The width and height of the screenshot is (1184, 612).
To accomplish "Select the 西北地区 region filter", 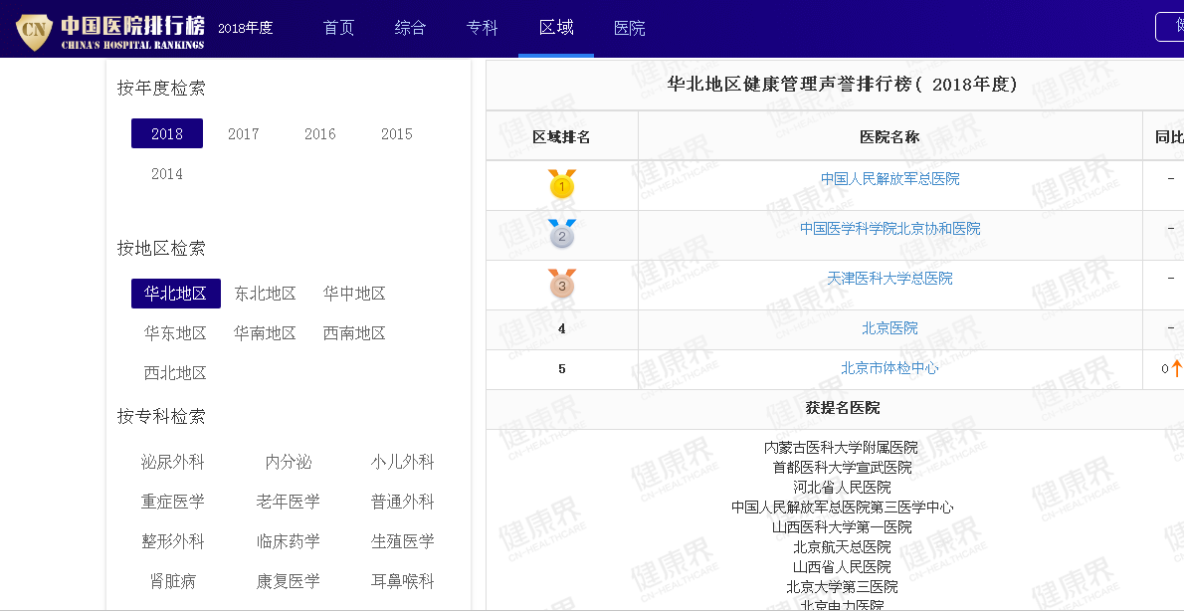I will (x=175, y=373).
